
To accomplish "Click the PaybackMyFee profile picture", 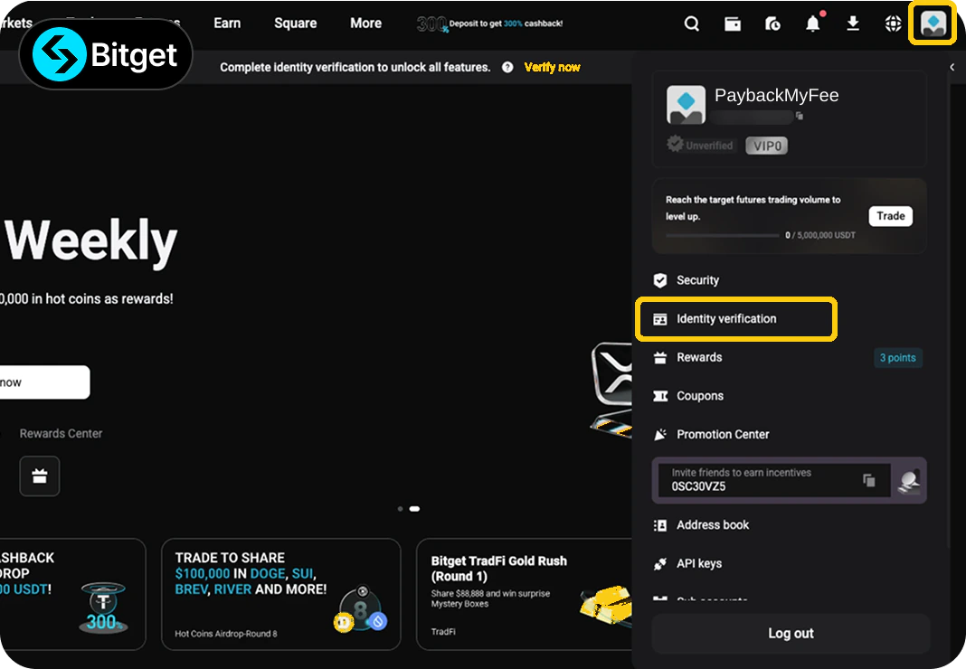I will [x=686, y=104].
